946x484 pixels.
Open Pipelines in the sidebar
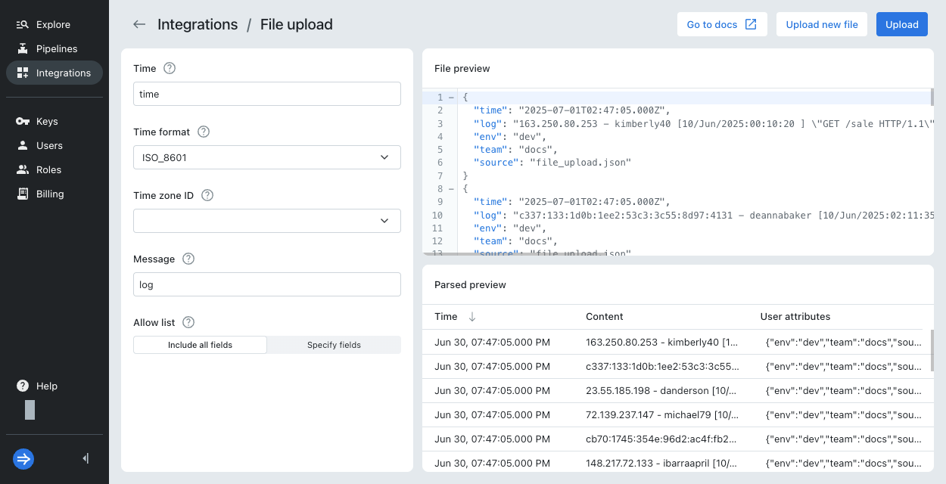click(x=57, y=48)
